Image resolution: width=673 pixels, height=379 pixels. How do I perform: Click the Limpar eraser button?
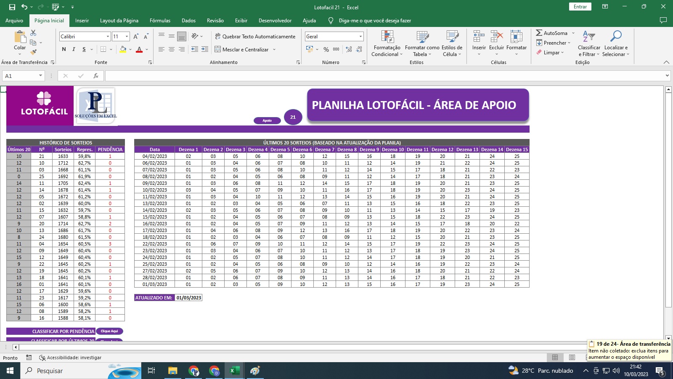[x=550, y=53]
